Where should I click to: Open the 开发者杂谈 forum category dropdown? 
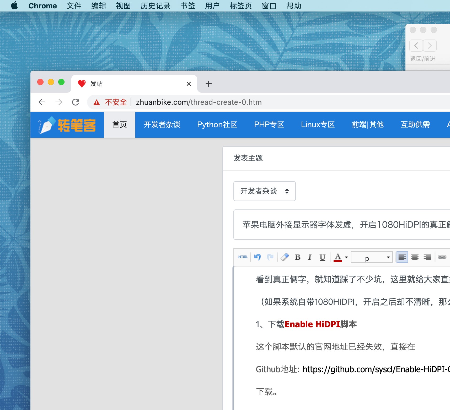264,191
